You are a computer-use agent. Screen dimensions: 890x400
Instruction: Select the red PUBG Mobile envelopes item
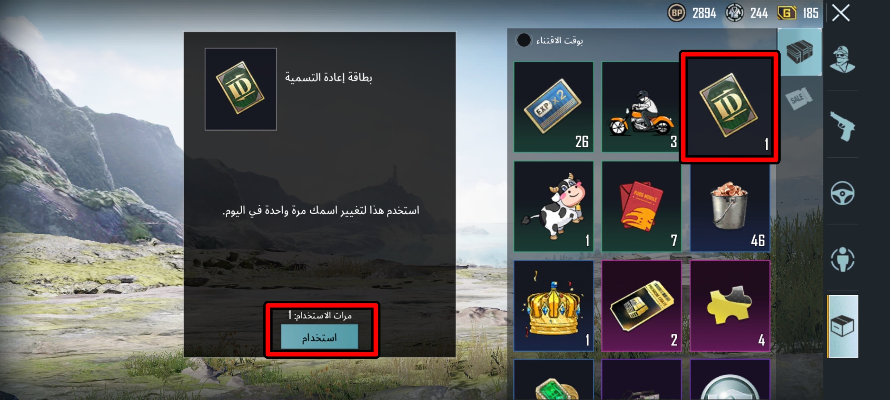(641, 206)
